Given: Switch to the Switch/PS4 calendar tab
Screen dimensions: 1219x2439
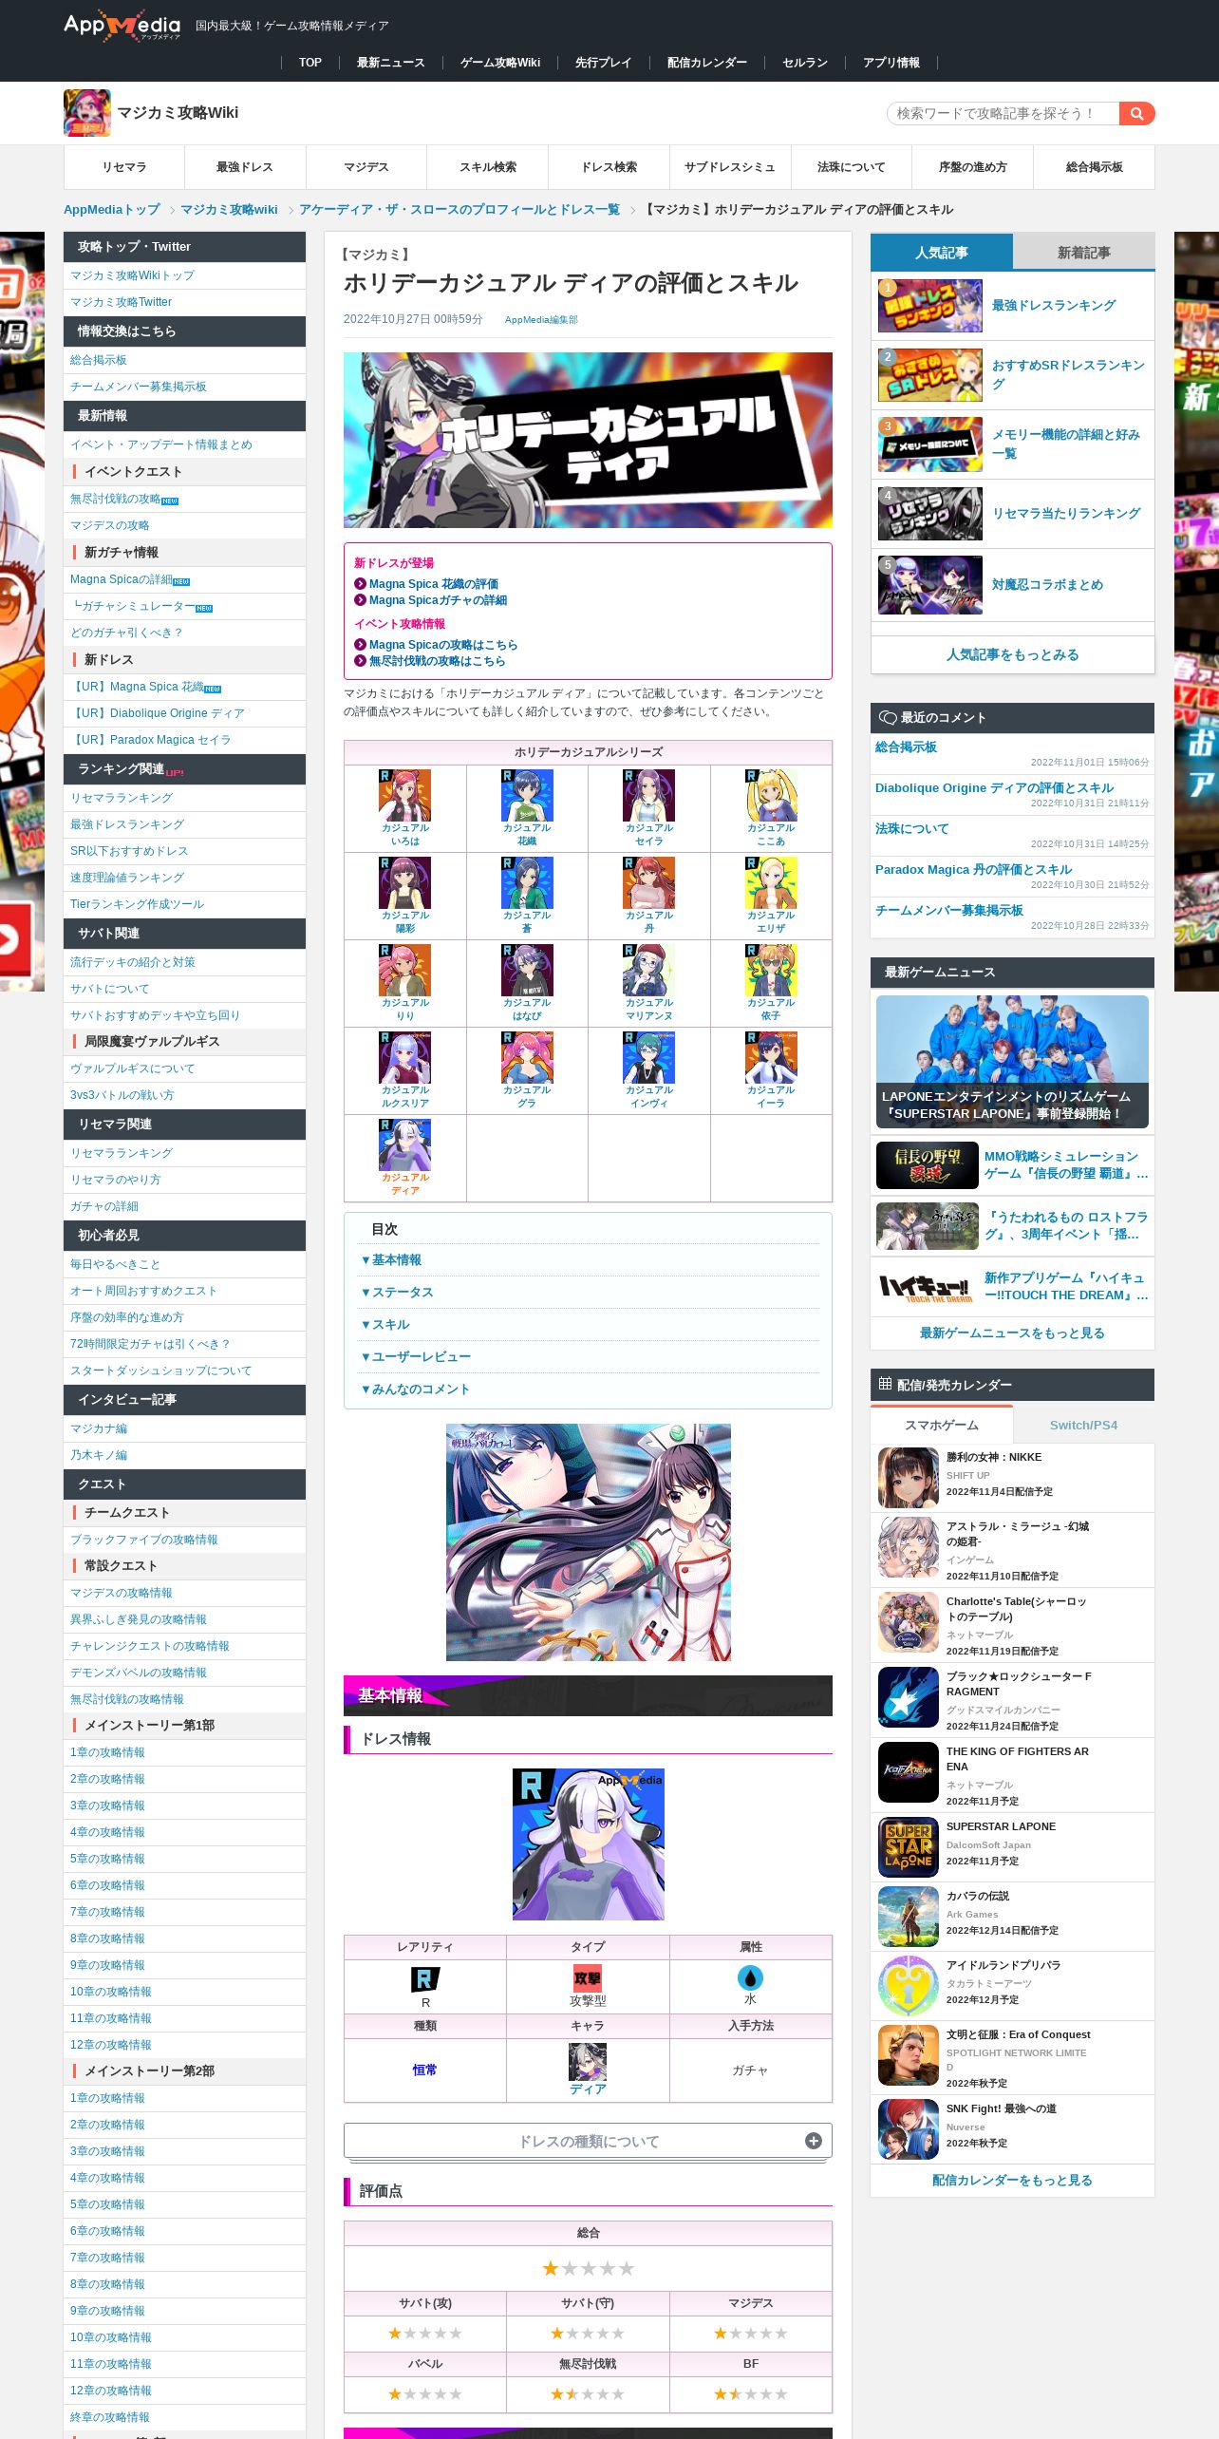Looking at the screenshot, I should (x=1083, y=1425).
